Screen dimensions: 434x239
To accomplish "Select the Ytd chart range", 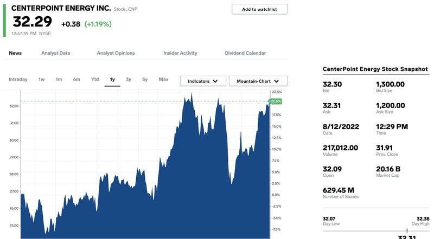I will (95, 79).
